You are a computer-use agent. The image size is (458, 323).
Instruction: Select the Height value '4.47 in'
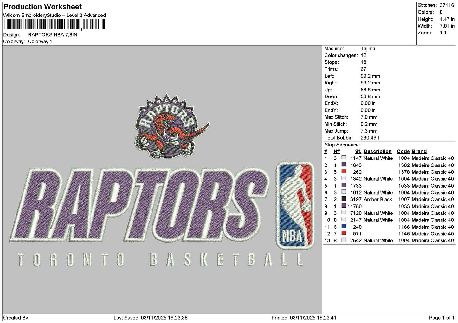447,19
